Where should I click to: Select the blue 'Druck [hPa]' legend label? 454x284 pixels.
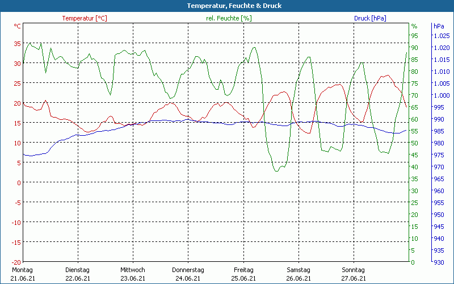tap(370, 18)
